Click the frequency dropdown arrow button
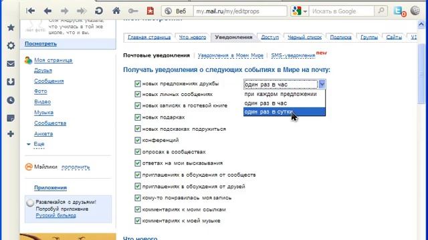 322,85
